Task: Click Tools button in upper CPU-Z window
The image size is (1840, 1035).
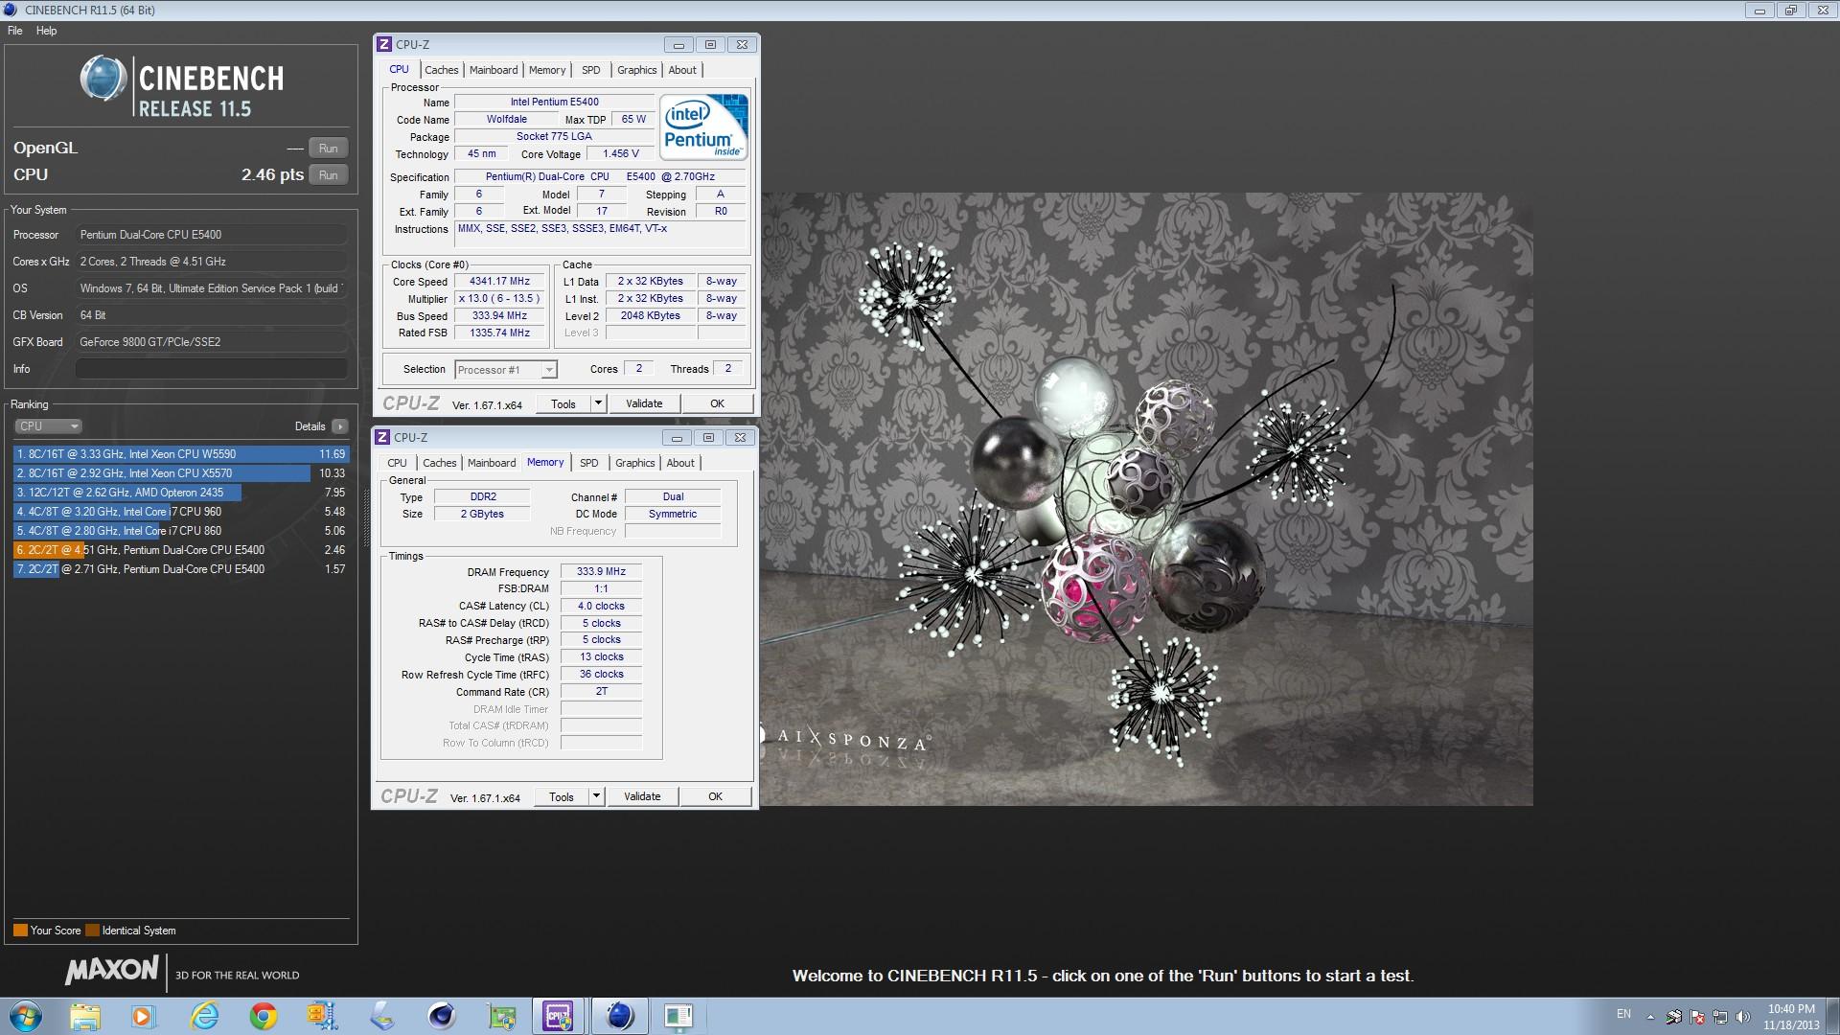Action: [563, 403]
